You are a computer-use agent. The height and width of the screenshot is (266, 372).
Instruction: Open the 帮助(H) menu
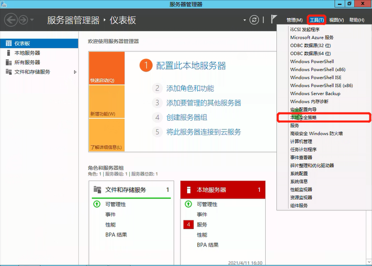pyautogui.click(x=357, y=20)
